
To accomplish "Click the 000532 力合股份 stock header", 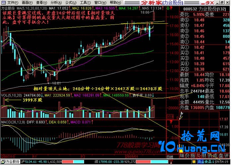I will (x=205, y=9).
